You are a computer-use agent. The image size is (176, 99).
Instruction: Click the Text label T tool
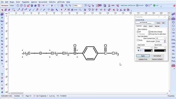2,75
